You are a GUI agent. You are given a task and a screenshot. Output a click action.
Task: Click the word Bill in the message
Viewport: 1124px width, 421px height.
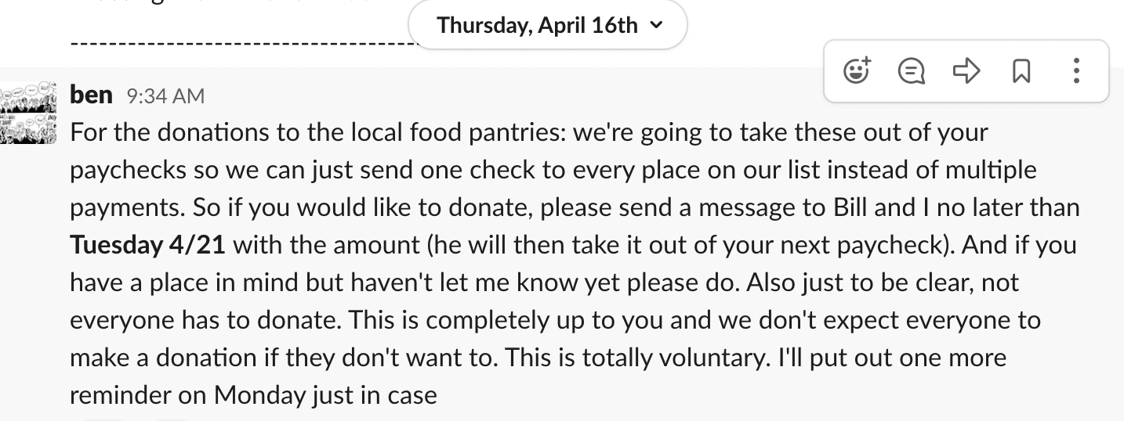pyautogui.click(x=847, y=207)
